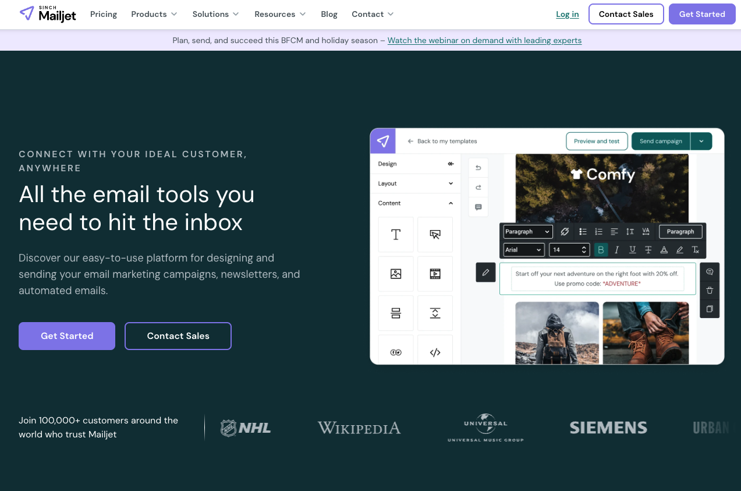Viewport: 741px width, 491px height.
Task: Click the Send campaign button
Action: (661, 141)
